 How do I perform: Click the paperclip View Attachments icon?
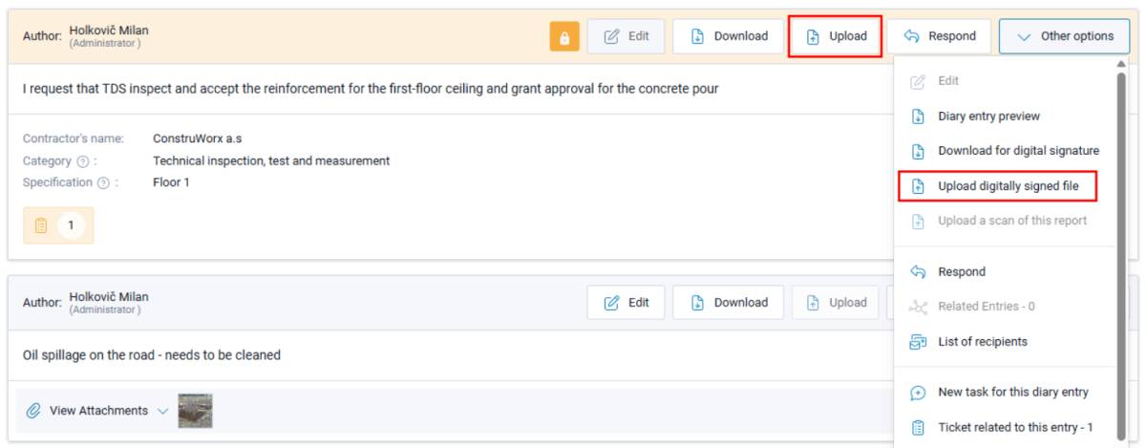(x=33, y=411)
